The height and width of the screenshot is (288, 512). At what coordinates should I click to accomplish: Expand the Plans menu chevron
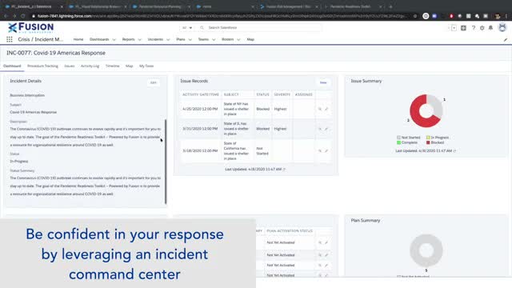(190, 40)
